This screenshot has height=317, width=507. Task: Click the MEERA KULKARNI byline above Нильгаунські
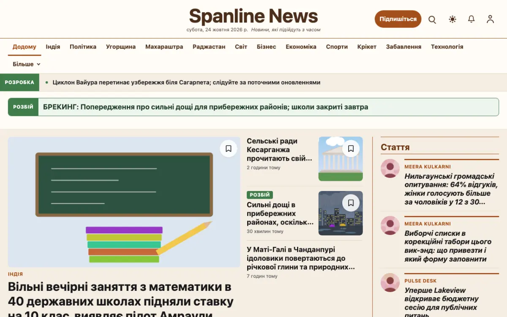pyautogui.click(x=428, y=167)
